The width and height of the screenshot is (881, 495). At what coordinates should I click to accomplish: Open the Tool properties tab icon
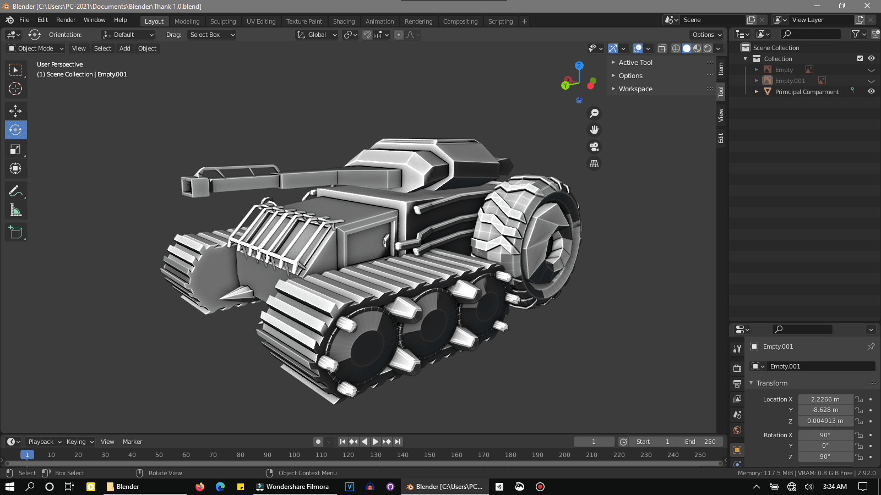tap(737, 349)
